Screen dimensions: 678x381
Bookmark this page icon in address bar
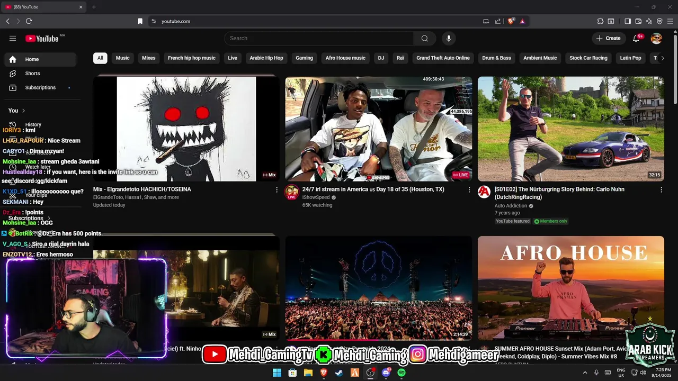[140, 21]
